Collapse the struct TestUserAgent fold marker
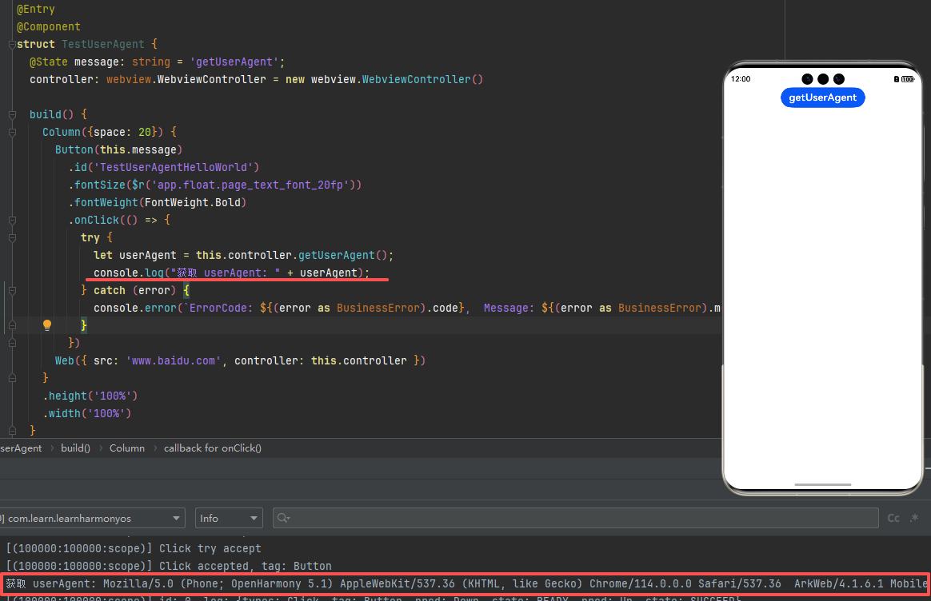The height and width of the screenshot is (601, 931). tap(12, 44)
